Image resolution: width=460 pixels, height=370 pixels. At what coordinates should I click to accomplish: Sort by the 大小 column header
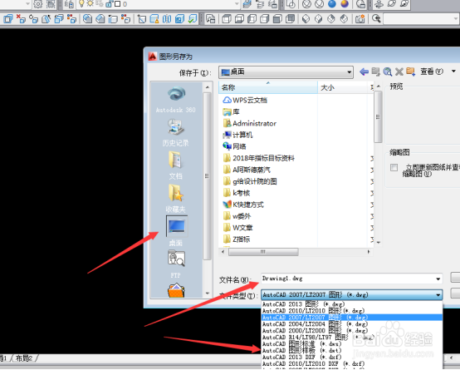click(x=343, y=87)
